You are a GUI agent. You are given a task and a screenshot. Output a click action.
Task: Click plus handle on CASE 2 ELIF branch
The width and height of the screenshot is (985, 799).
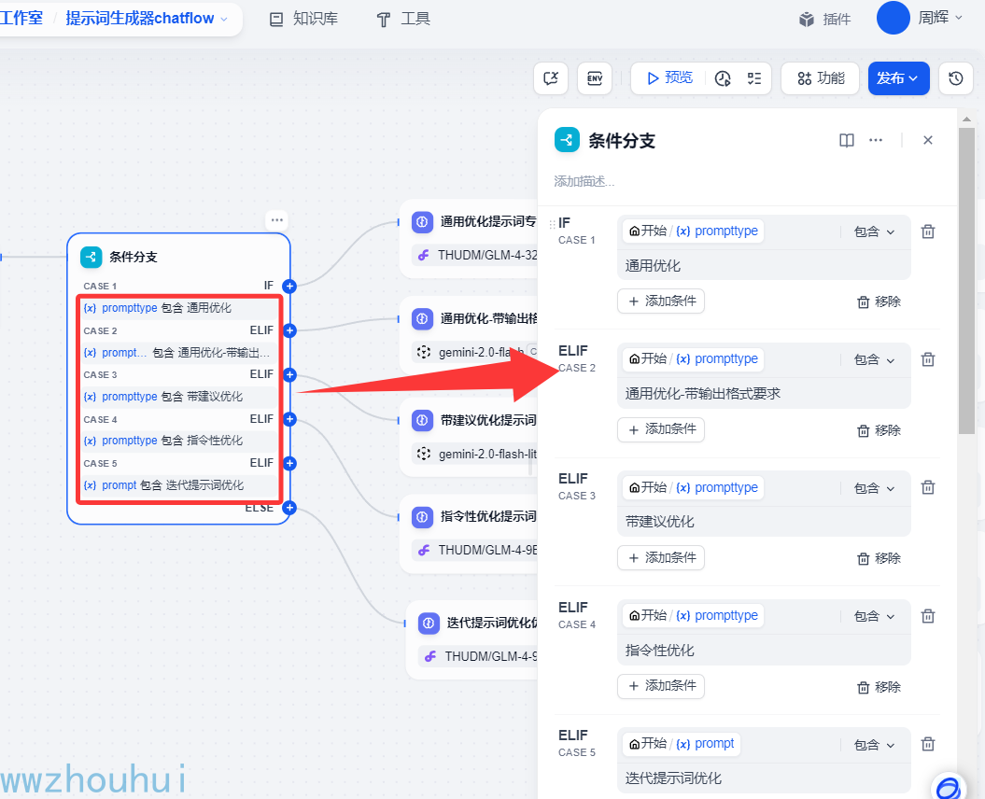tap(289, 330)
